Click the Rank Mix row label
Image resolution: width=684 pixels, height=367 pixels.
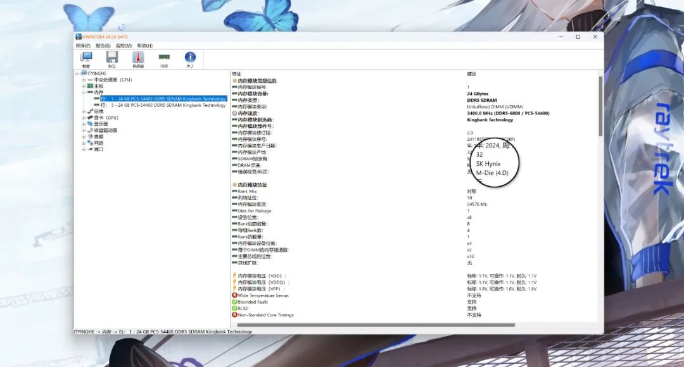[248, 191]
